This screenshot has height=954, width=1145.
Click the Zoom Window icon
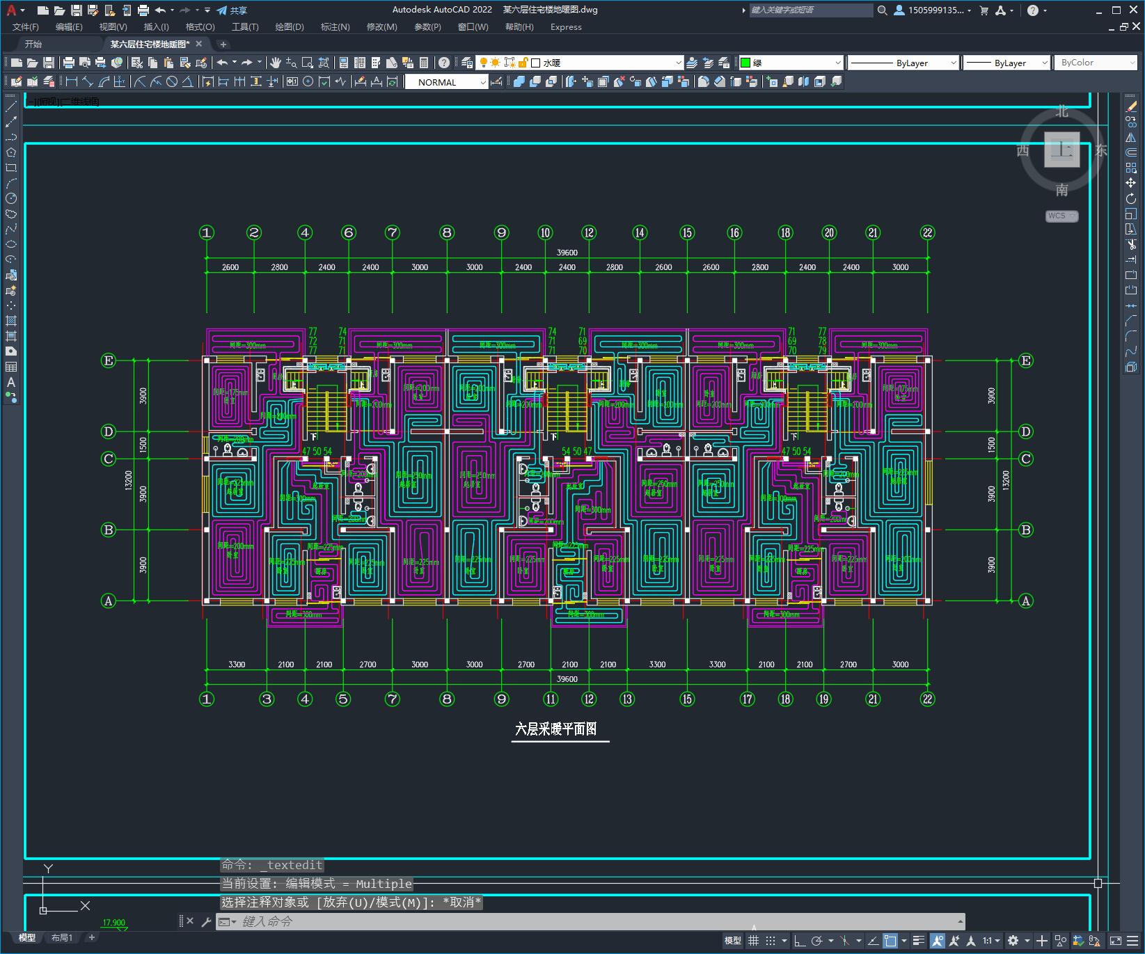click(x=307, y=63)
